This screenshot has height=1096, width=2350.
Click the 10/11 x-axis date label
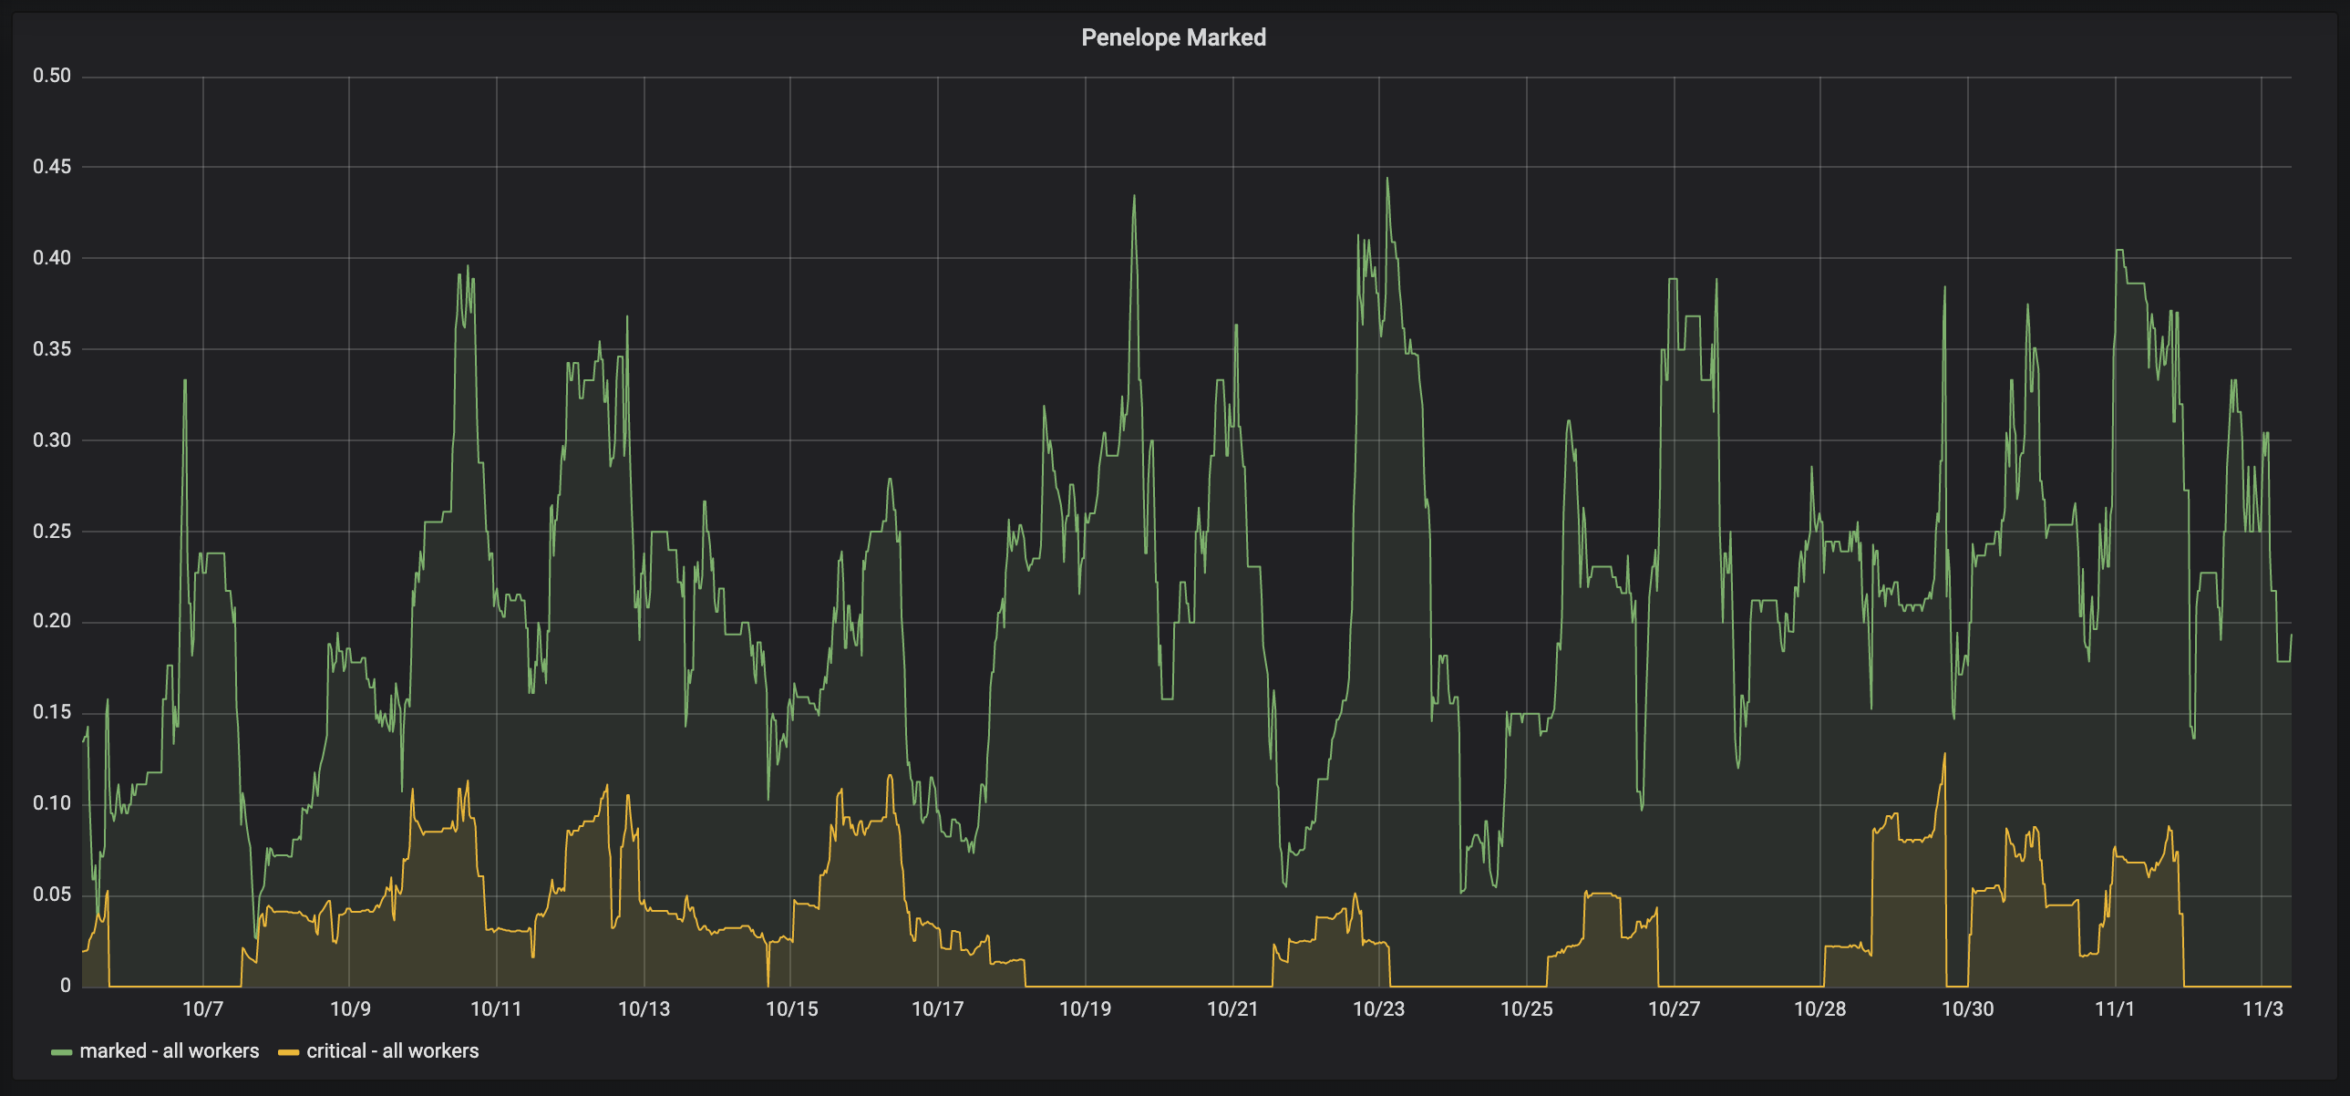click(x=496, y=1009)
